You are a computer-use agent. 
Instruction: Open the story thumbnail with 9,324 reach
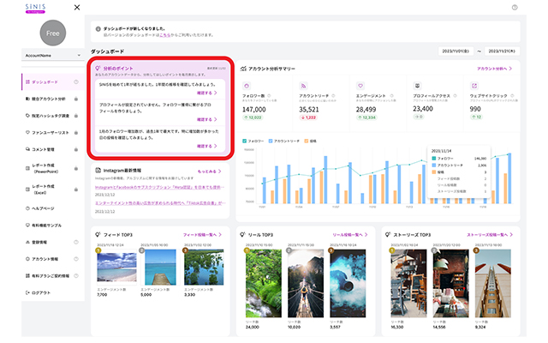click(493, 283)
